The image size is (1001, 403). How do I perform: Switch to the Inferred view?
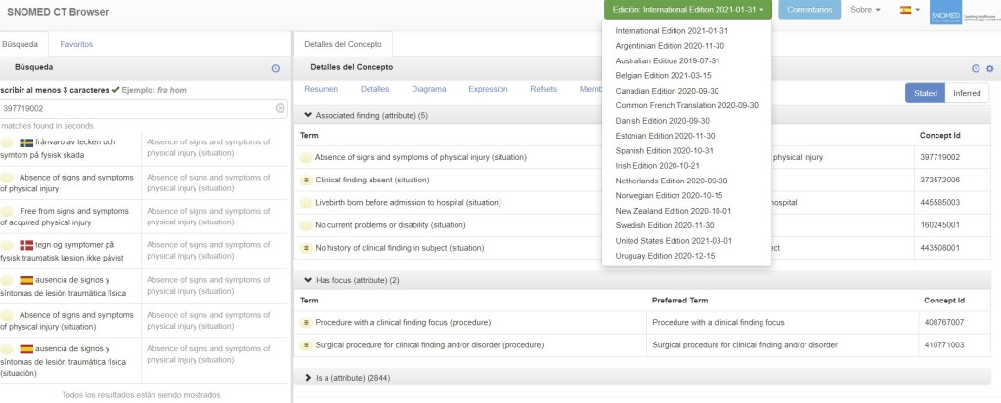point(967,93)
